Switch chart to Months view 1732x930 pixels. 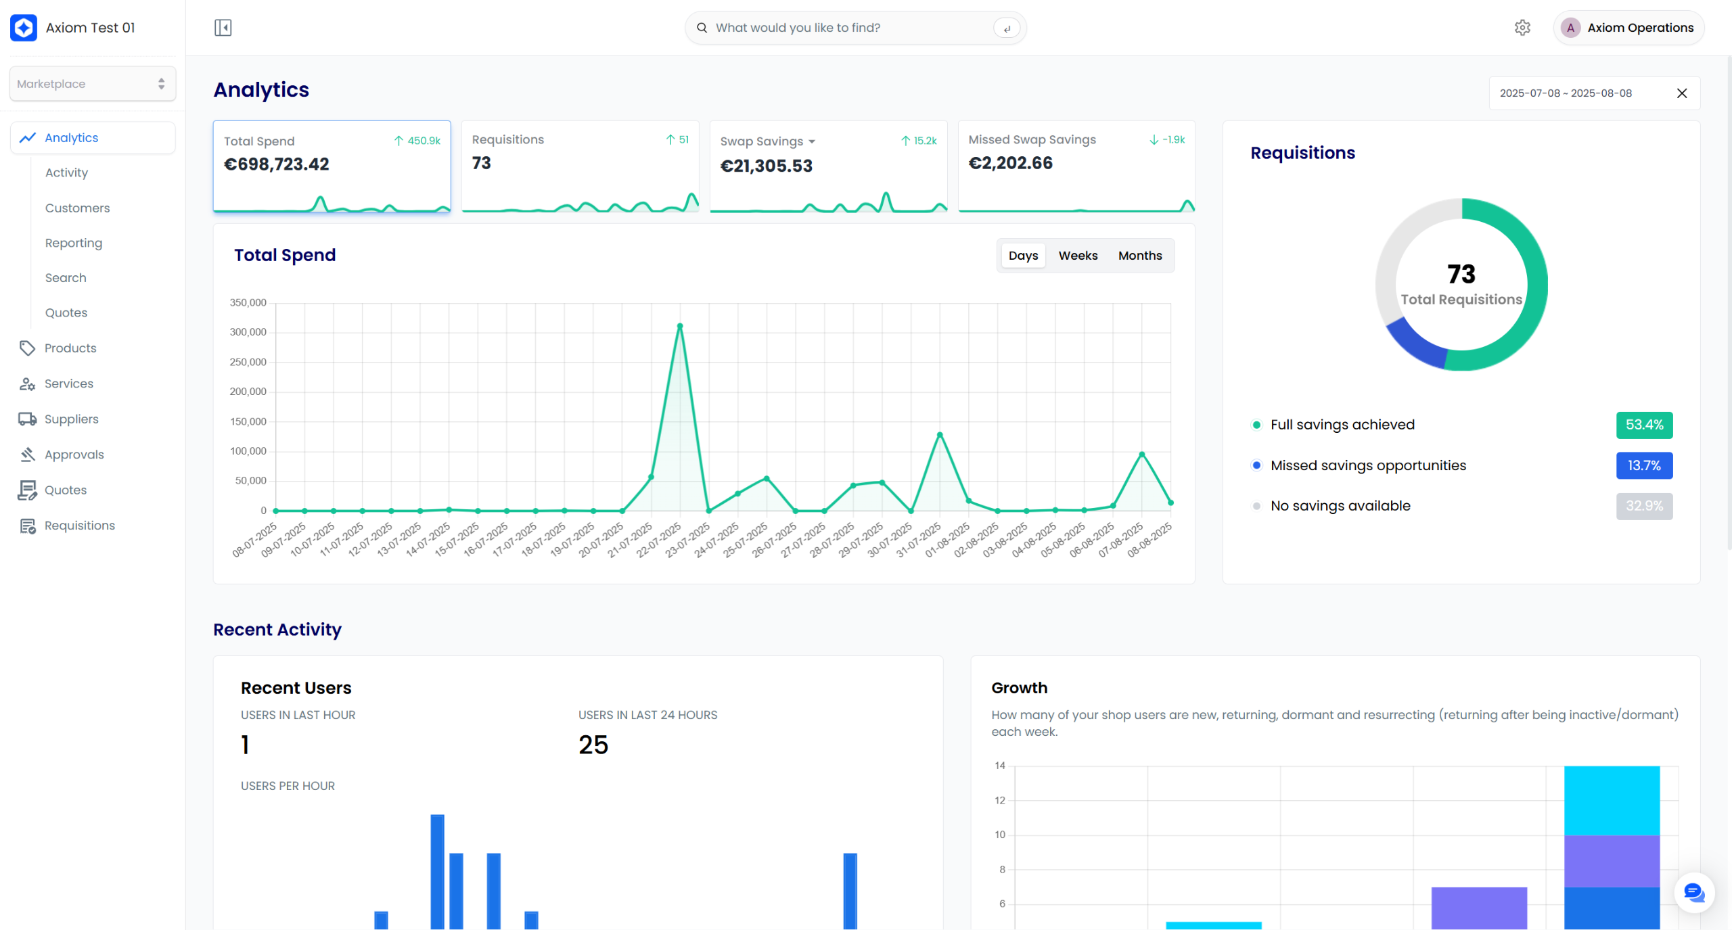[x=1139, y=256]
